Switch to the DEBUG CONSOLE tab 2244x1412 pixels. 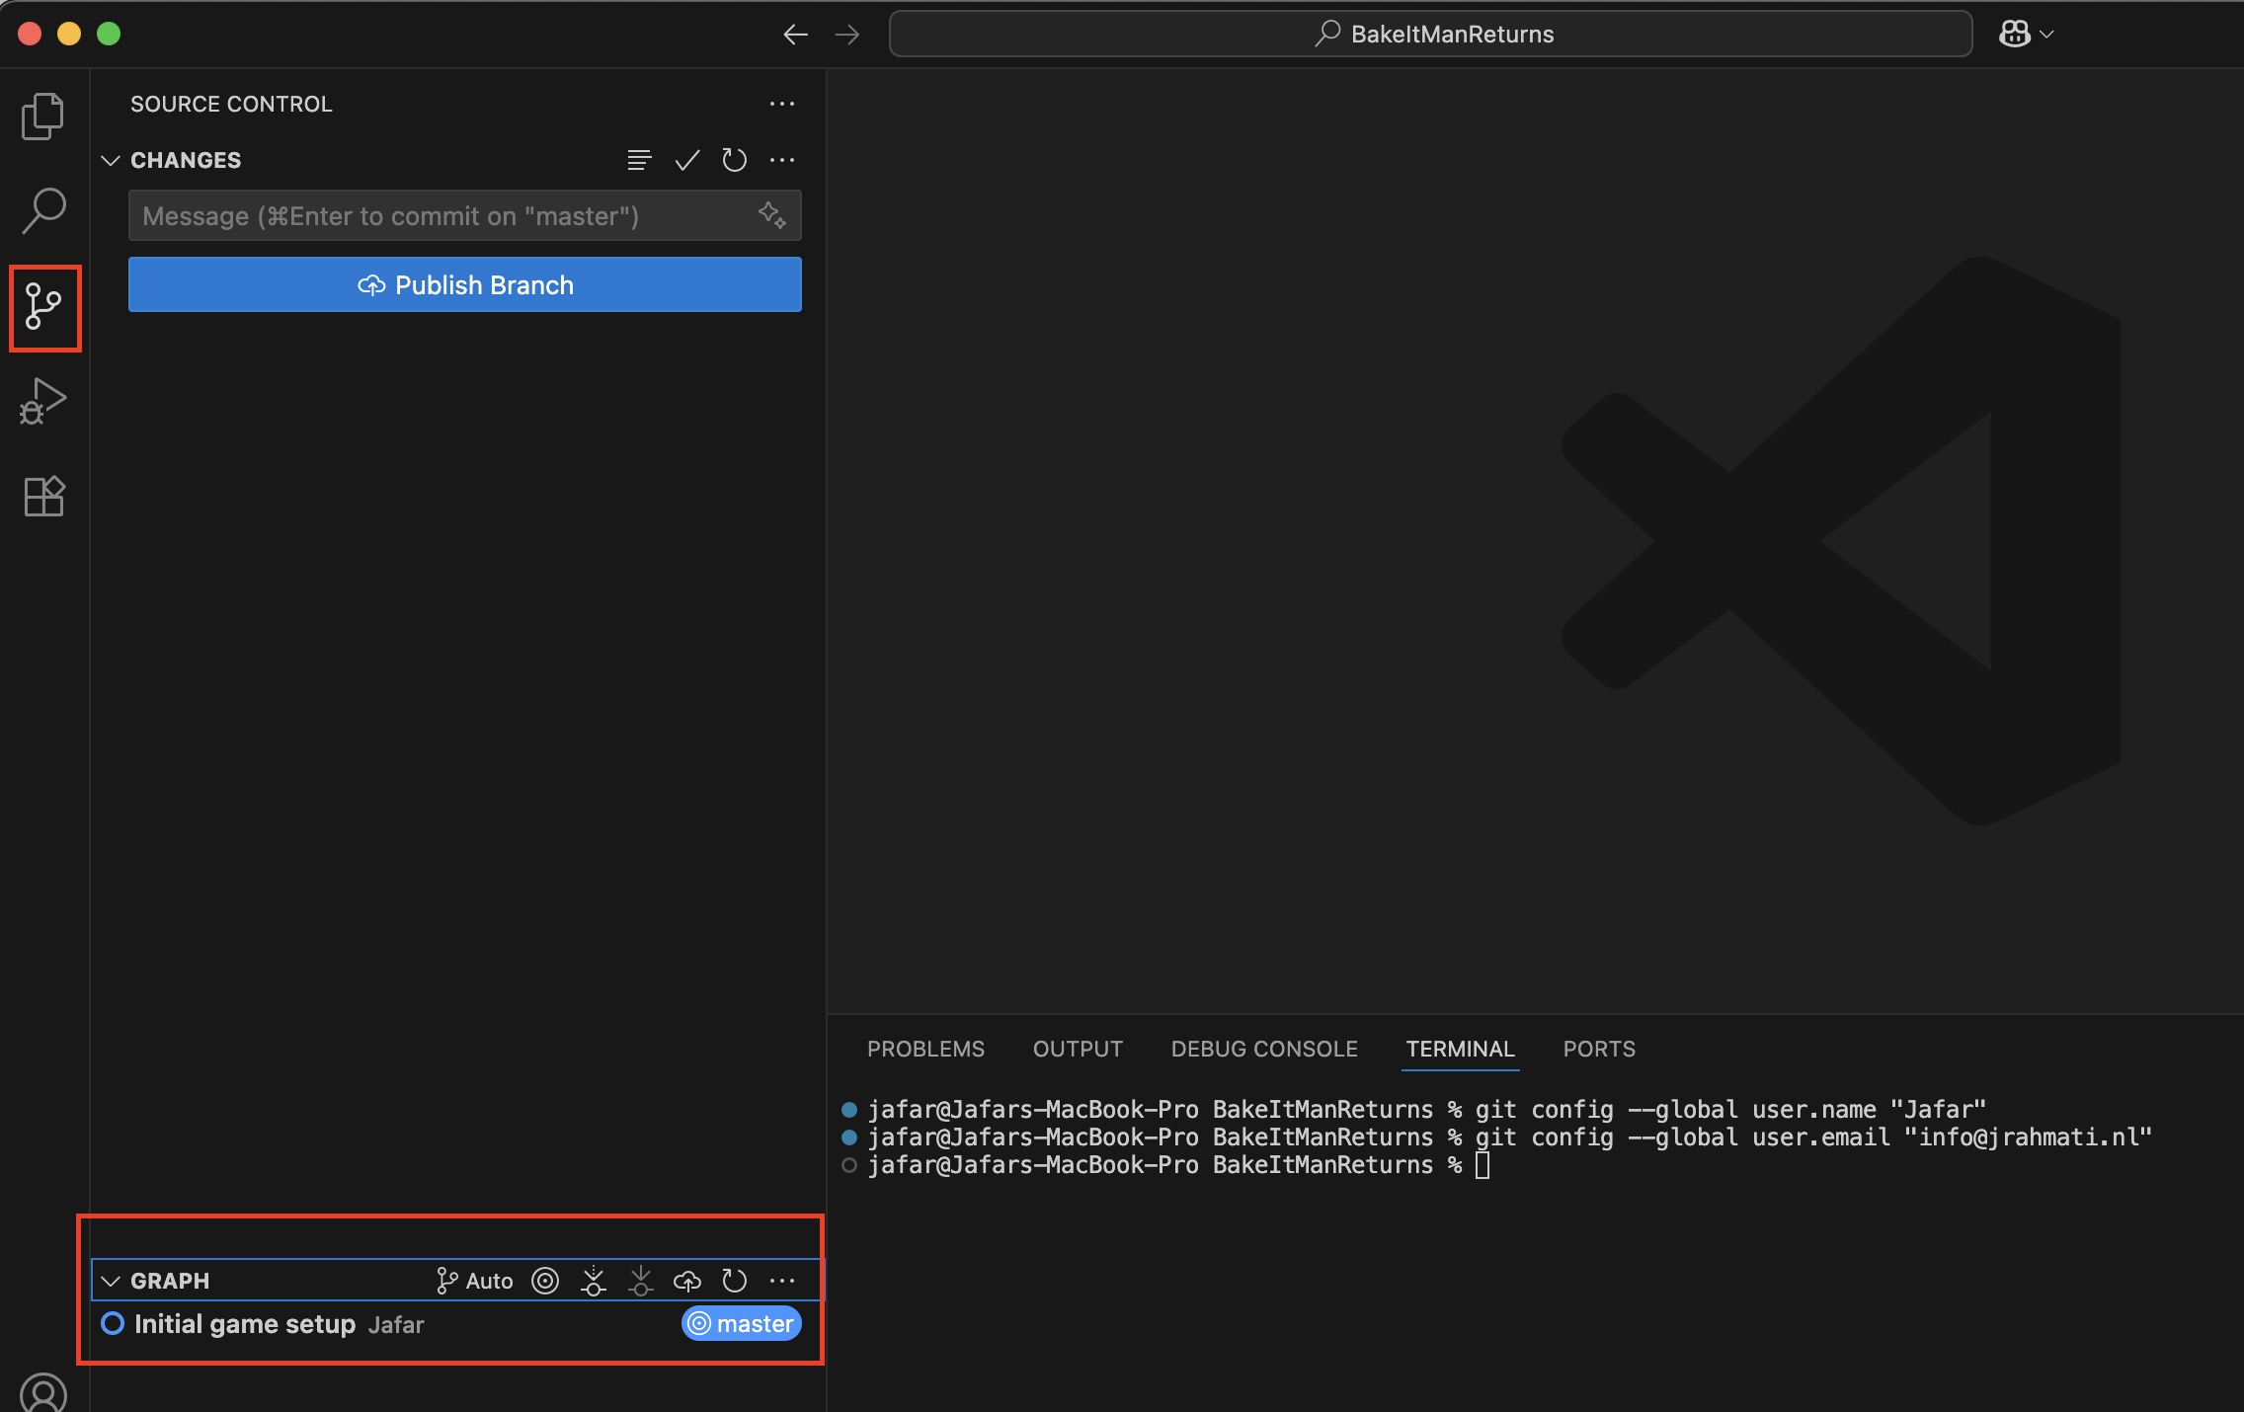pos(1264,1049)
